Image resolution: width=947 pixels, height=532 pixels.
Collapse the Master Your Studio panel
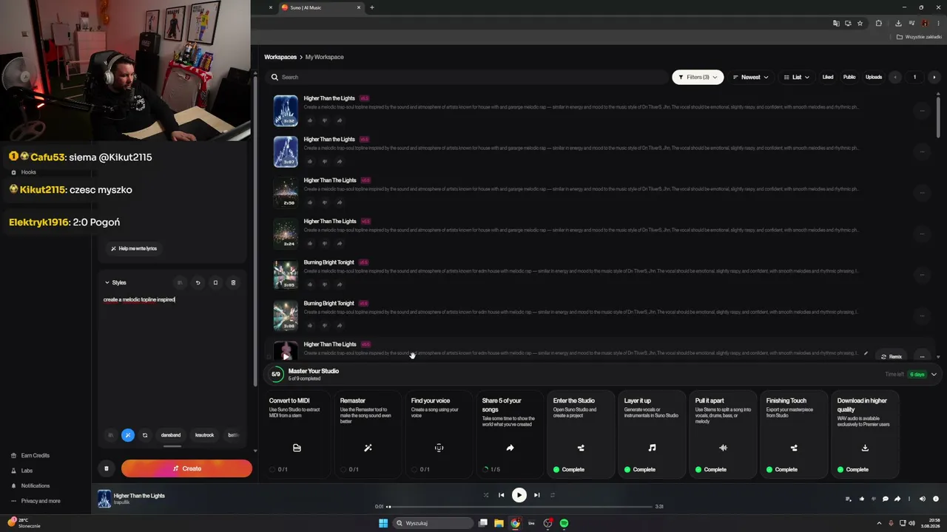(934, 375)
